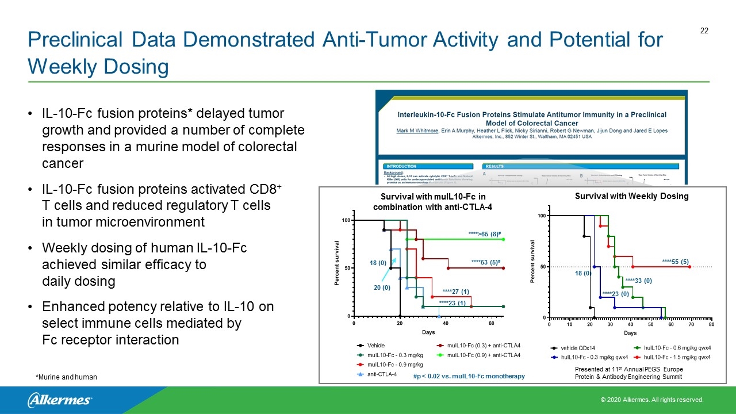
Task: Click the '*Murine and human' footnote
Action: click(x=66, y=377)
